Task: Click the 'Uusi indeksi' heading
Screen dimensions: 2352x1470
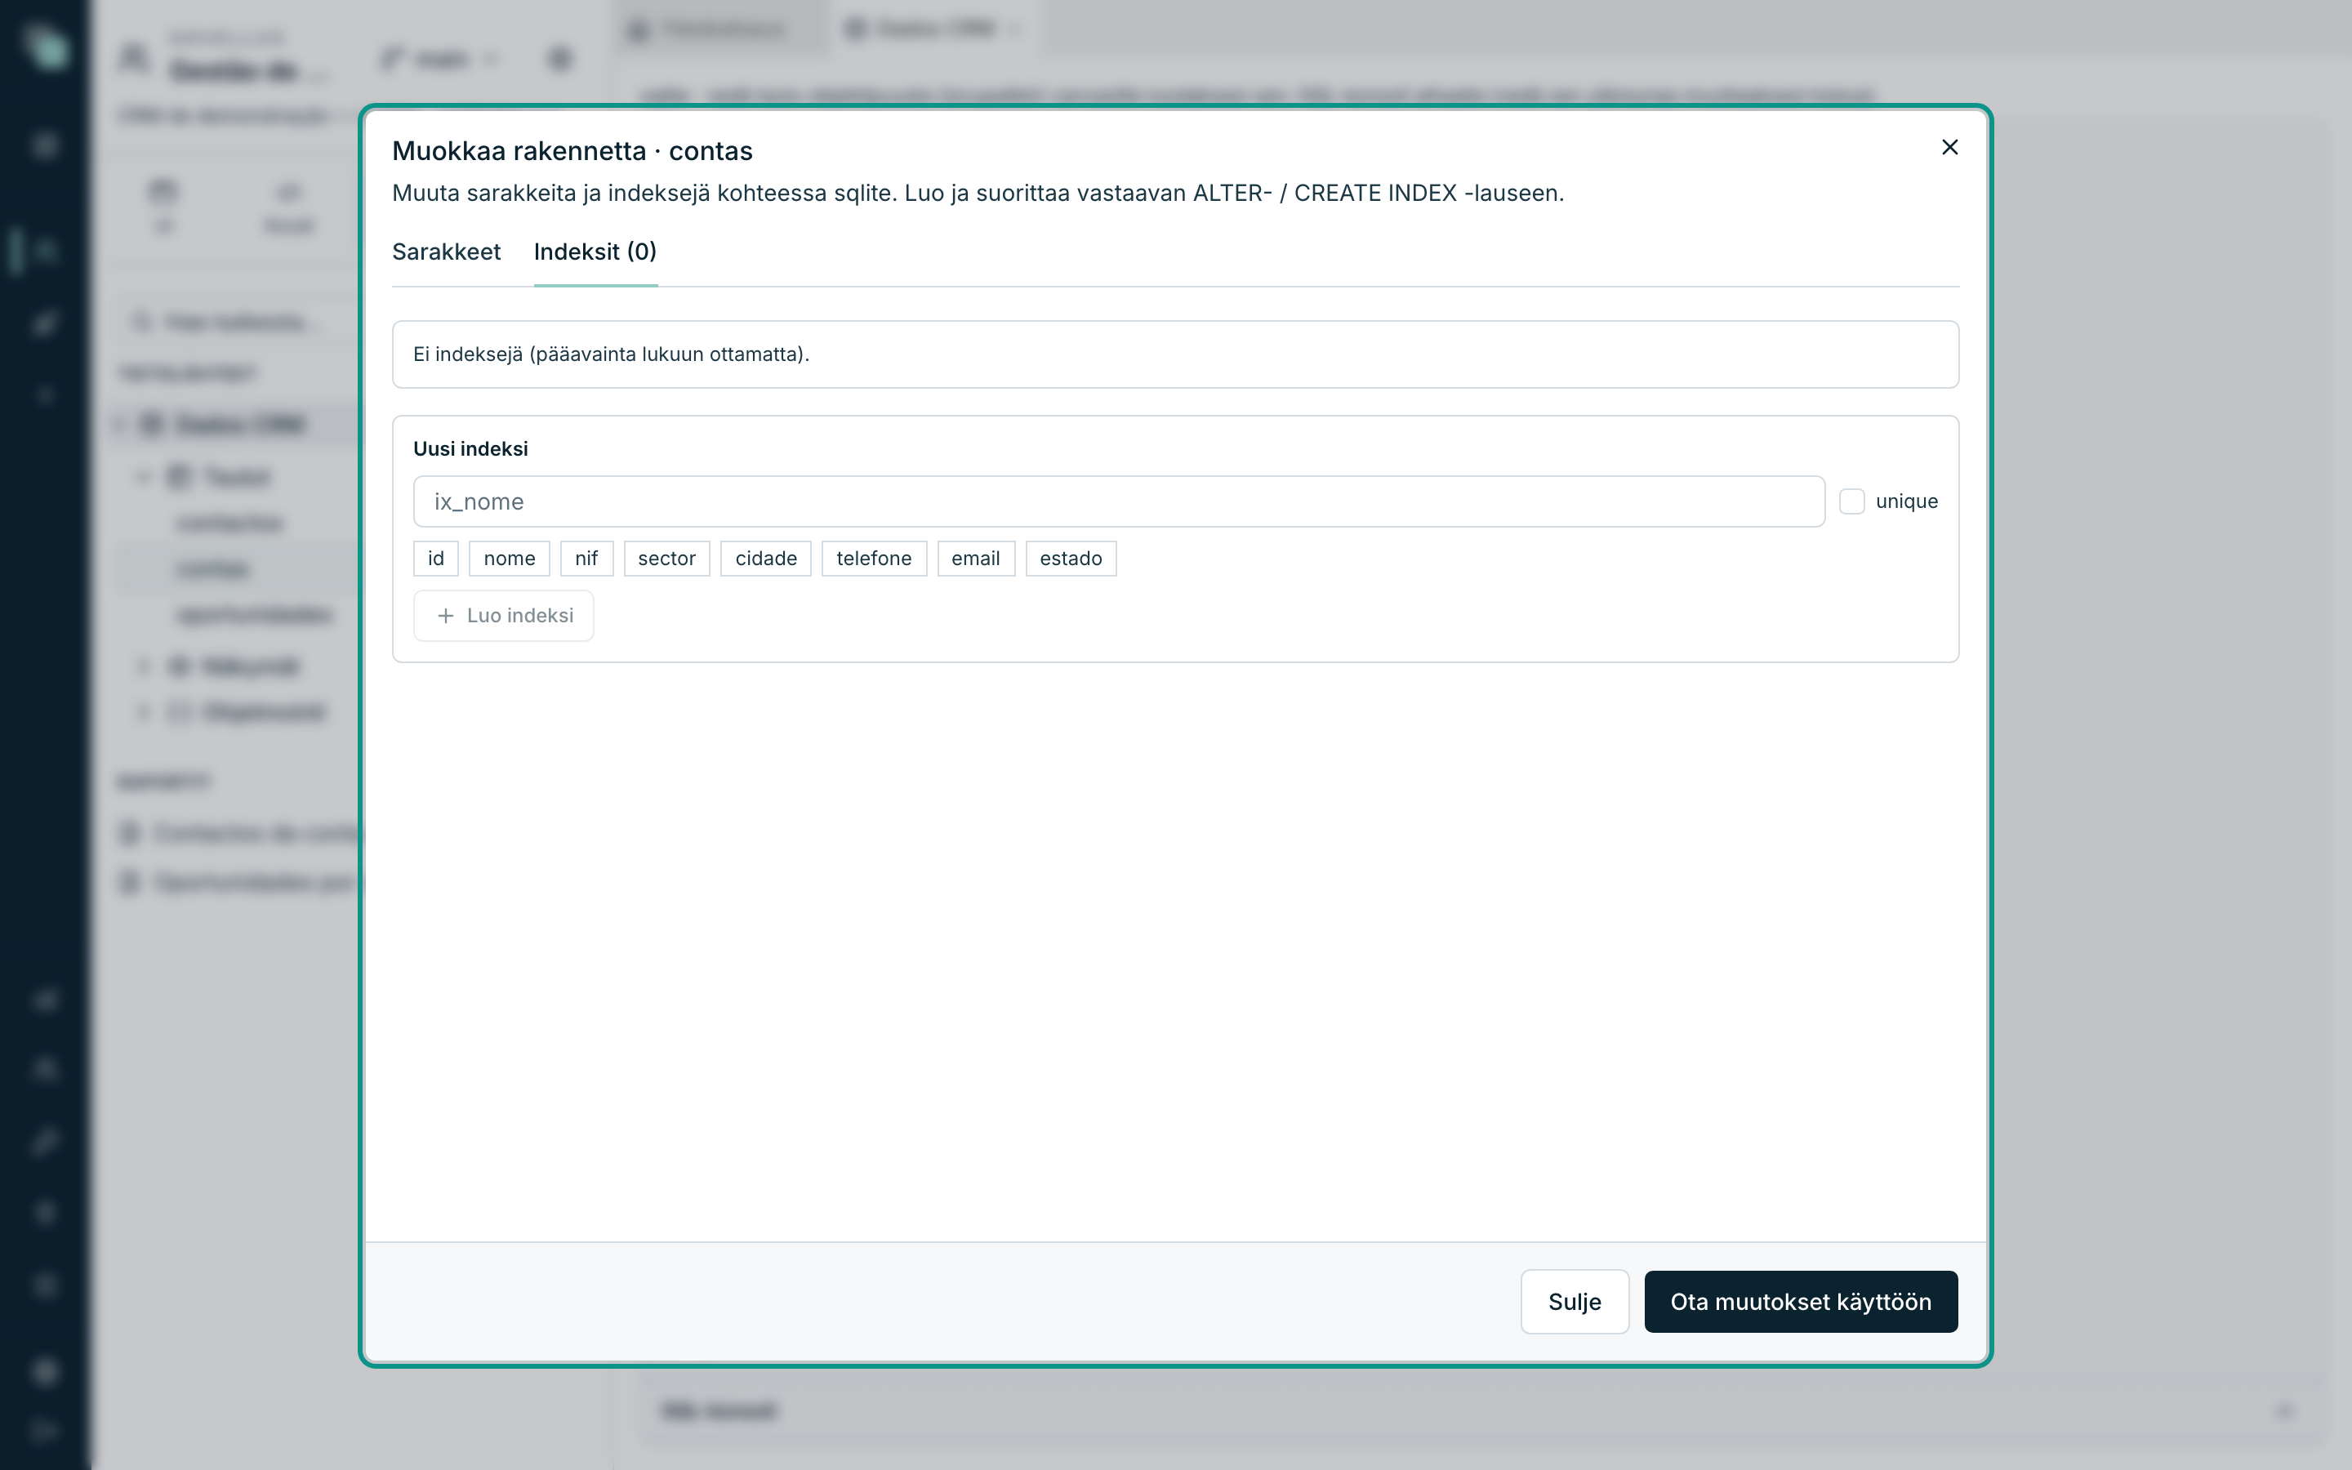Action: pos(470,448)
